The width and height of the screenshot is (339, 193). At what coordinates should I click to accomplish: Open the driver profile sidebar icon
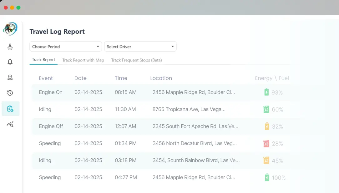pos(10,47)
